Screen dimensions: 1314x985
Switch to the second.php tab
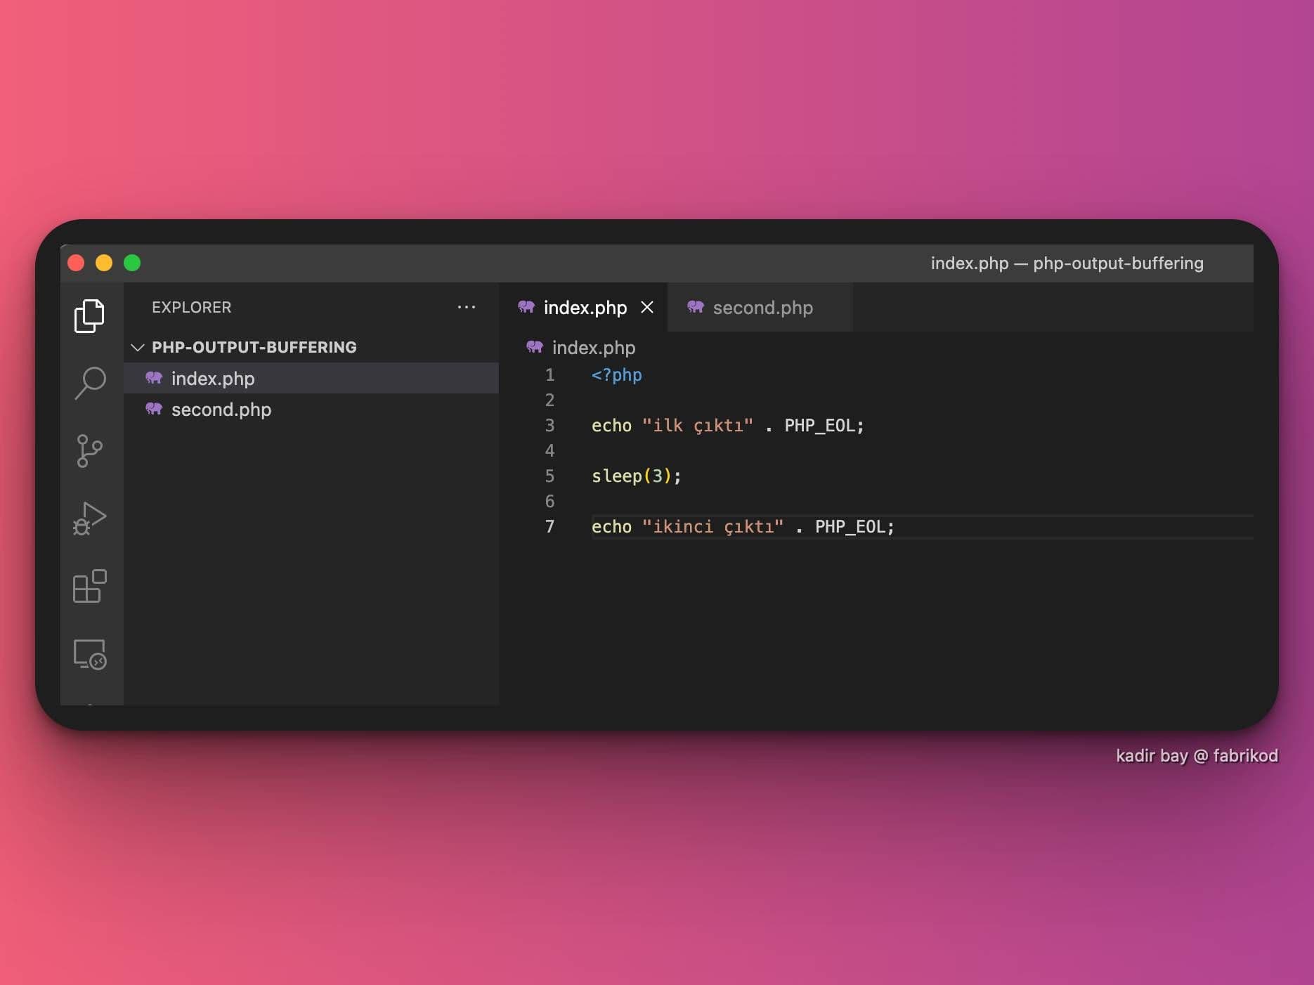[762, 308]
